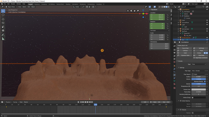Select the Cursor tool in toolbar
This screenshot has height=117, width=209.
(x=3, y=15)
